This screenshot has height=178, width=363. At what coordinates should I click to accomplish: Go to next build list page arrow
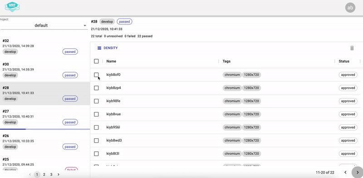(x=59, y=174)
